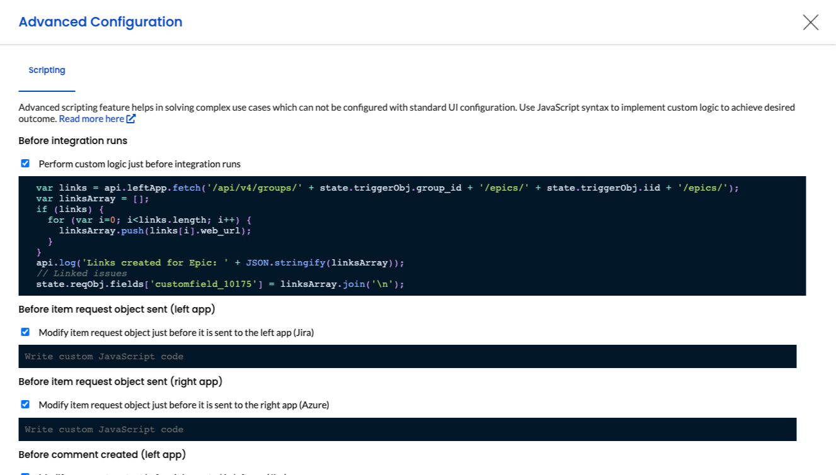Place cursor on the api.leftApp.fetch code line

pos(387,188)
